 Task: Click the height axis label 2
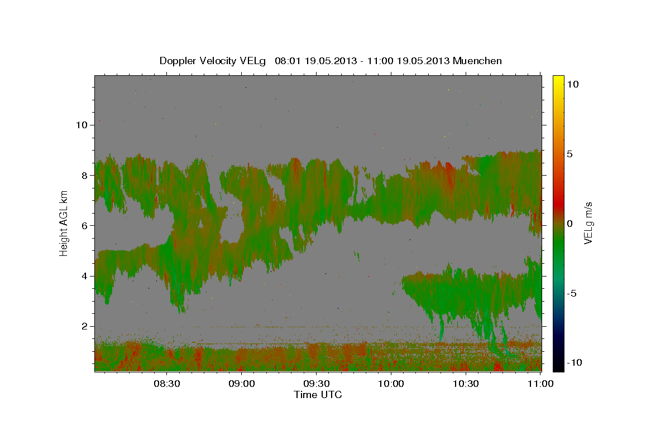84,326
